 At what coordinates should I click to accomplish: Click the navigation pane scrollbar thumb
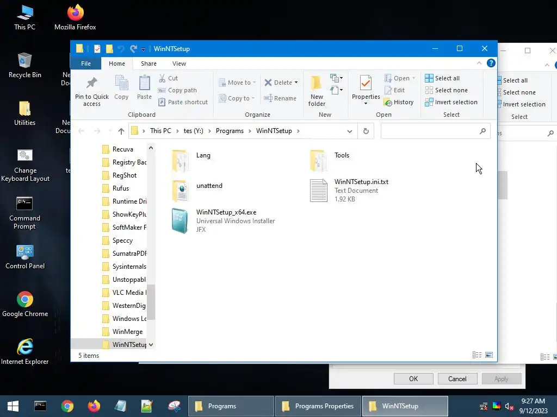pyautogui.click(x=151, y=302)
